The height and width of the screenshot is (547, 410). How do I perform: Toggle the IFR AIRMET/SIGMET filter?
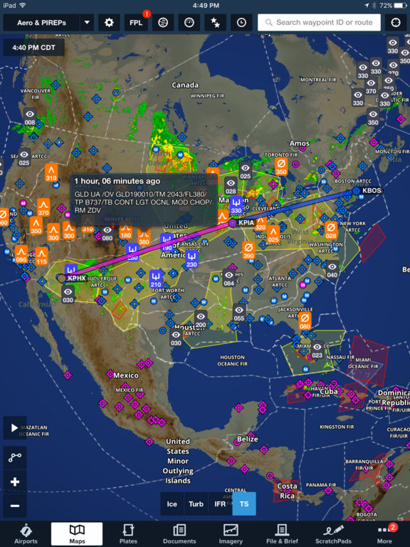click(220, 504)
